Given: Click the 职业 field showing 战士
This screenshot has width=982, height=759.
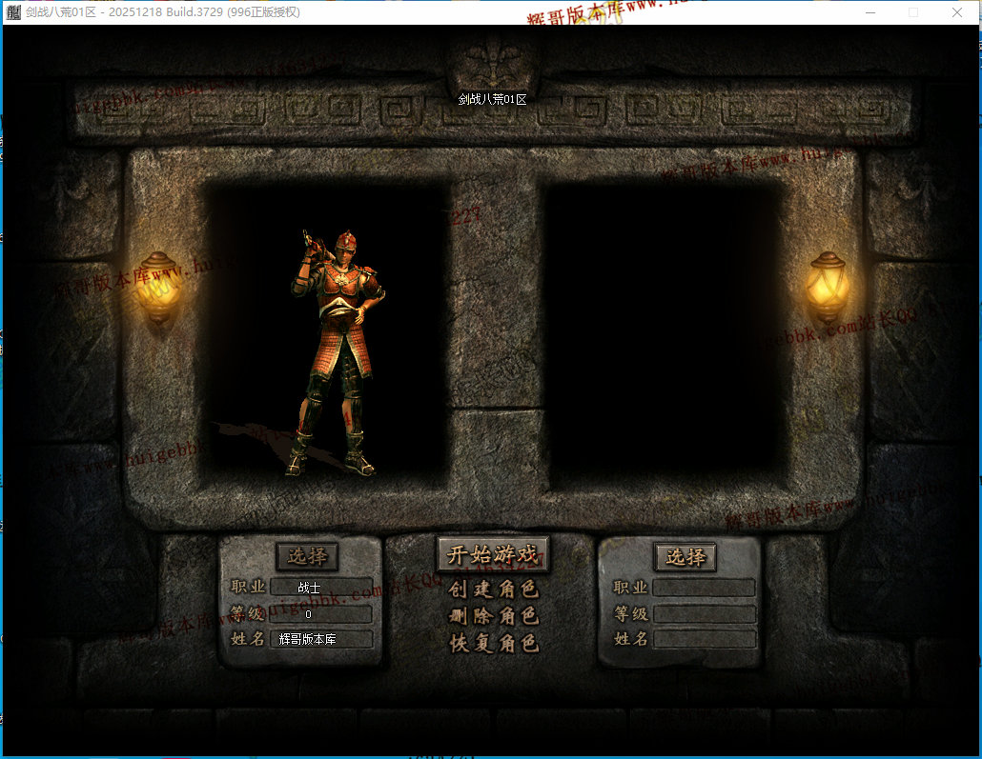Looking at the screenshot, I should point(321,588).
